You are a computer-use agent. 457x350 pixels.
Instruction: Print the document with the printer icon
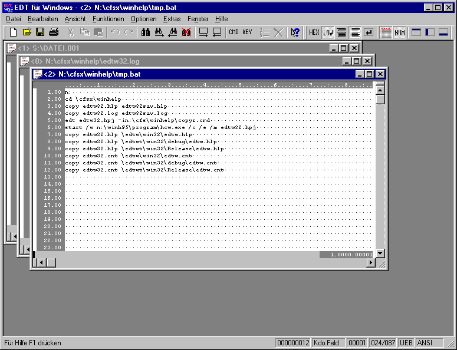54,32
